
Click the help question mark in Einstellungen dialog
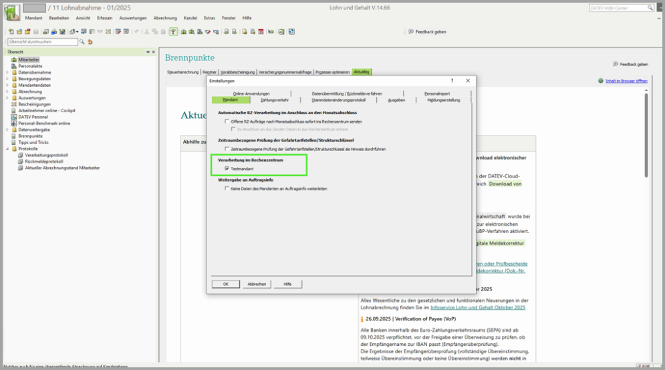(x=452, y=80)
